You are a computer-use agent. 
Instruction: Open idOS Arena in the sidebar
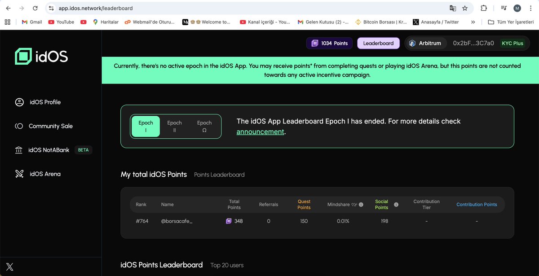[x=38, y=174]
